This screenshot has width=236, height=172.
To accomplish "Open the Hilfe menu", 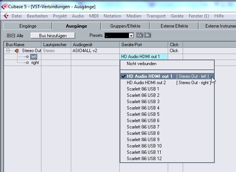I will click(219, 16).
